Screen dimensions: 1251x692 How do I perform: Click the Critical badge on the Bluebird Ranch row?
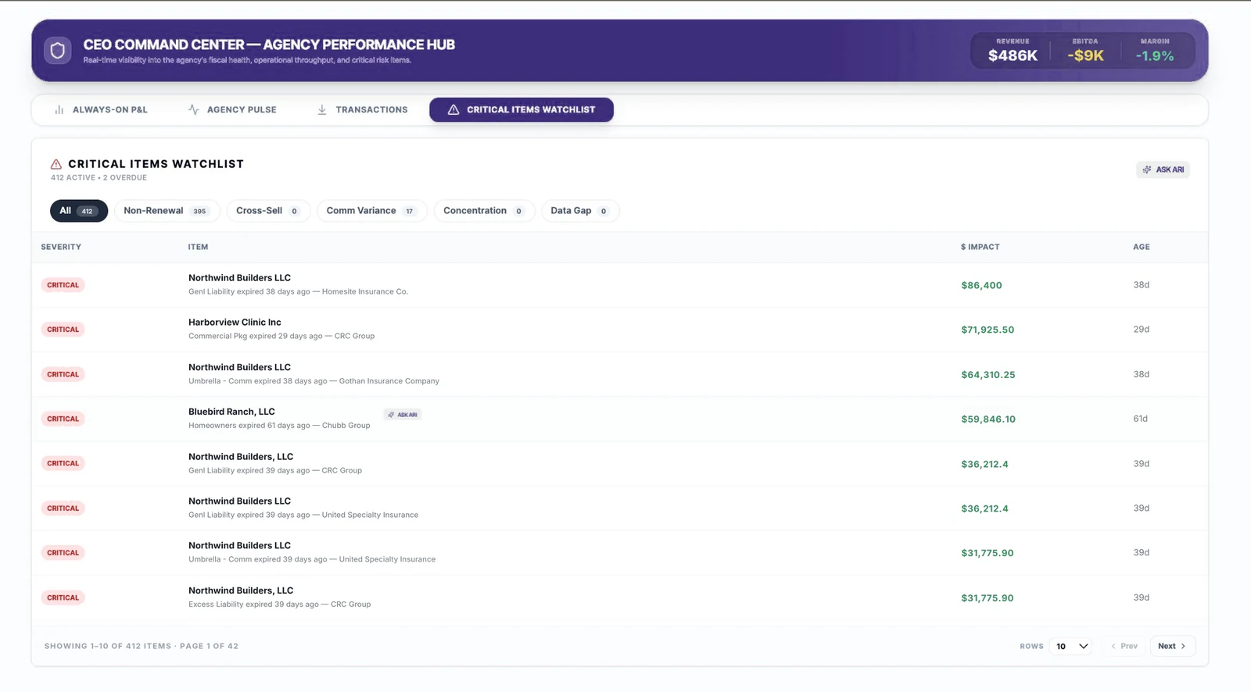coord(63,419)
